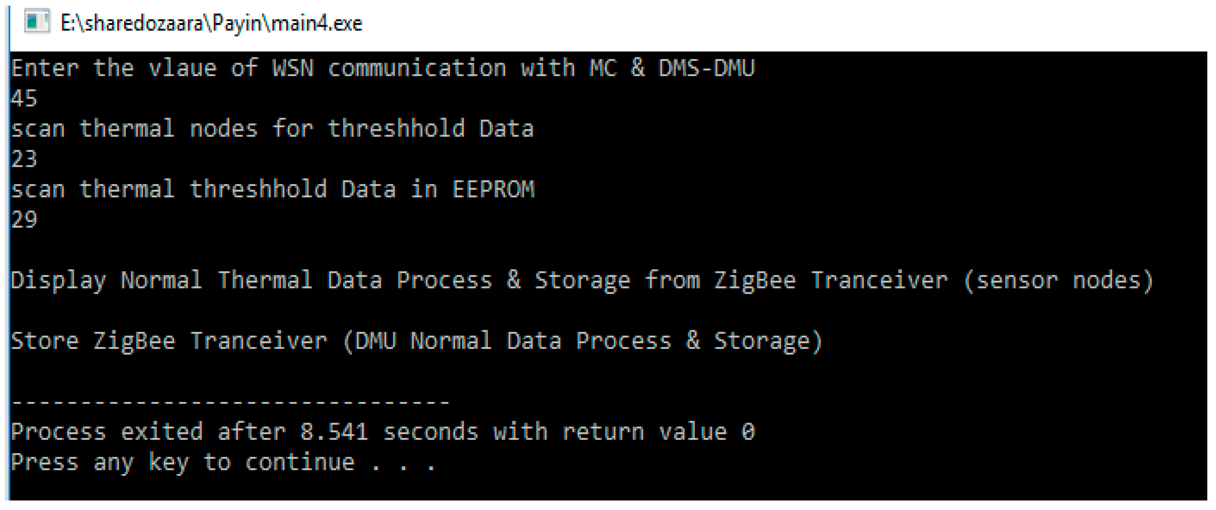Click the 'Store ZigBee Tranceiver' output line
Image resolution: width=1216 pixels, height=510 pixels.
[416, 341]
